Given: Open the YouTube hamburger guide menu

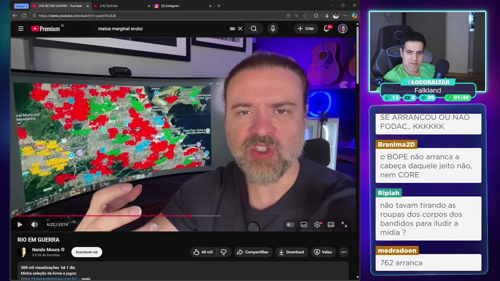Looking at the screenshot, I should 21,28.
